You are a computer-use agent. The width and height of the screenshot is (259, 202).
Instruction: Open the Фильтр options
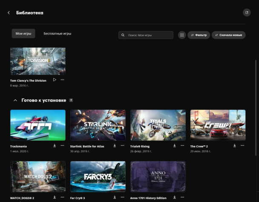click(x=199, y=35)
